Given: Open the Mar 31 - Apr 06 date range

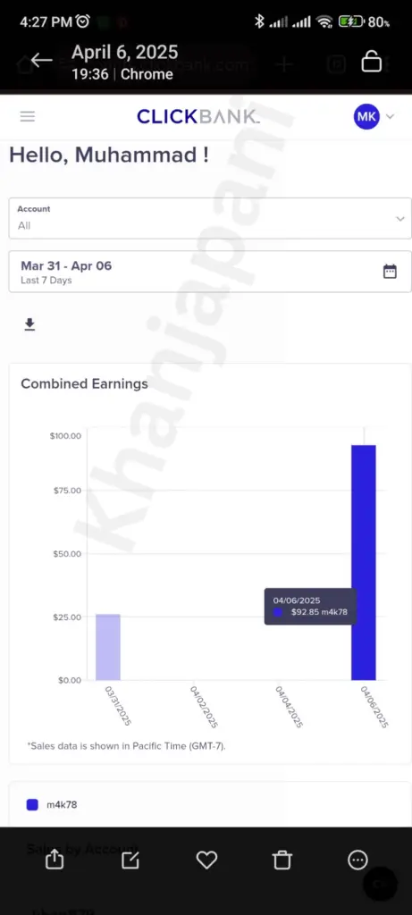Looking at the screenshot, I should click(210, 272).
